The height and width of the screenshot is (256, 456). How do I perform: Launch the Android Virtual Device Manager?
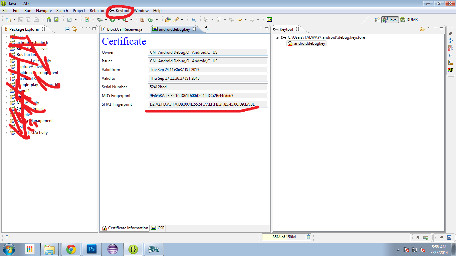pos(56,20)
